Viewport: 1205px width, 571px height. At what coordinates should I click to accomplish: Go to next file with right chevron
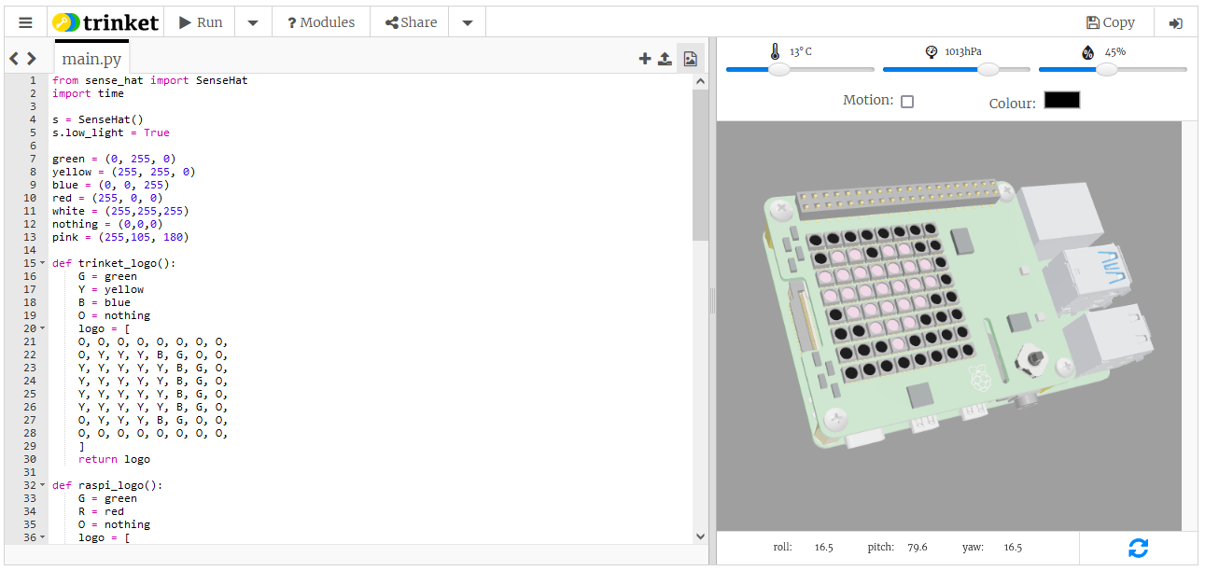[x=32, y=59]
